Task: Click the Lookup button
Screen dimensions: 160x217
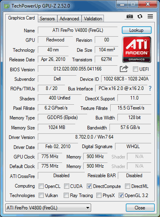Action: [x=137, y=30]
